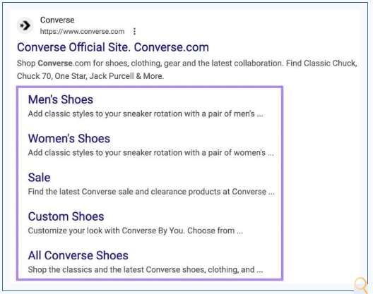
Task: Click the bold Converse word in snippet
Action: pos(55,63)
